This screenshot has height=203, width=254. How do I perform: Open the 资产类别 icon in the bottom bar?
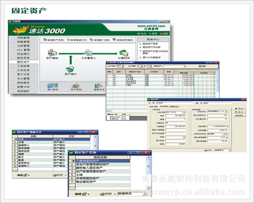coord(76,86)
